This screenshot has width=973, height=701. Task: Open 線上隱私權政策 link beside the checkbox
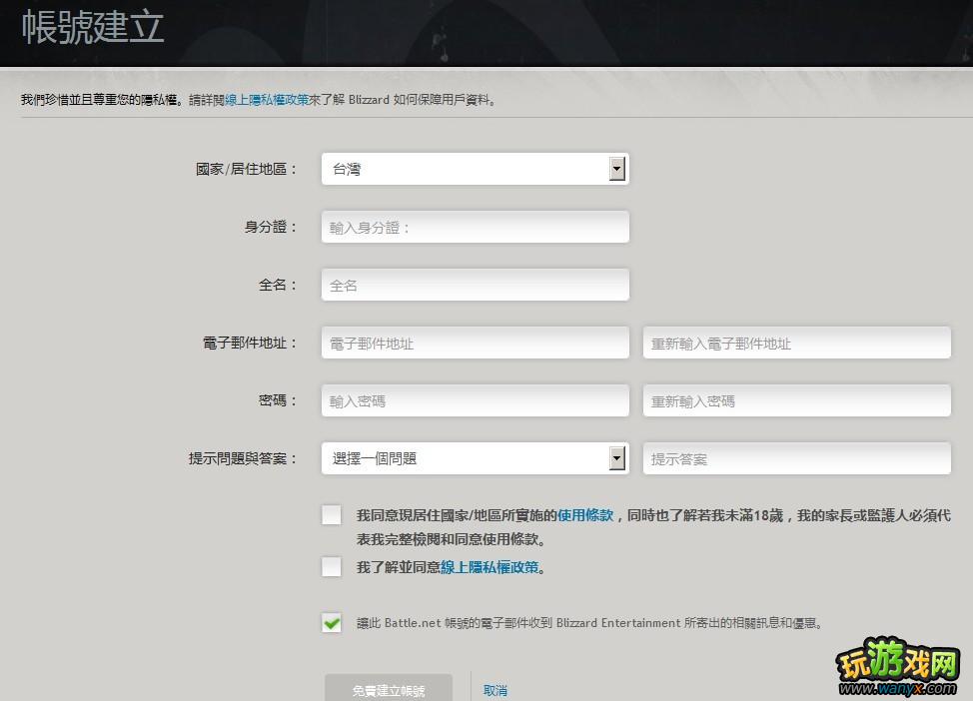489,567
